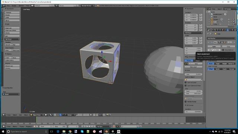Toggle Only Vertices checkbox in Bevel modifier
This screenshot has height=134, width=238.
223,50
